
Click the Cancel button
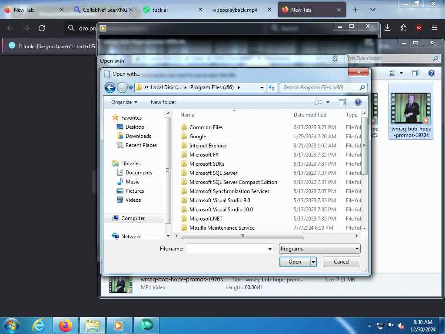(342, 262)
